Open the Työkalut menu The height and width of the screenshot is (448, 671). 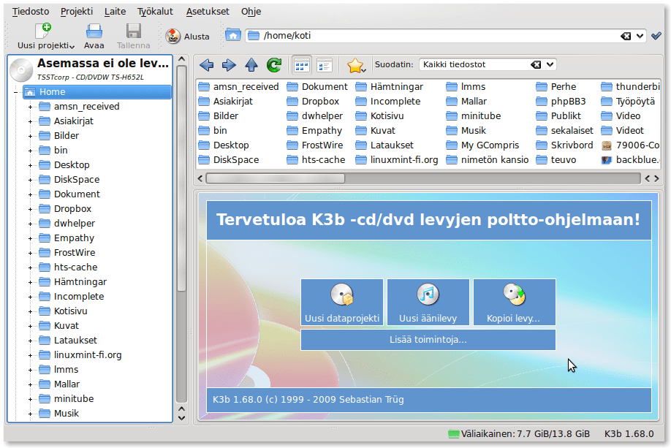point(155,12)
